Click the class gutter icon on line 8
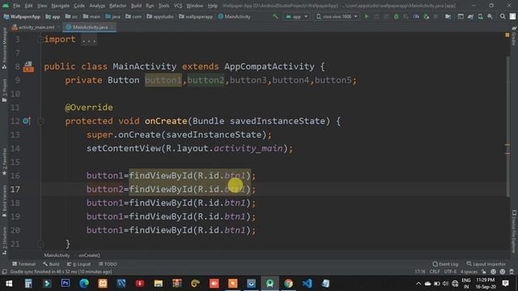The image size is (518, 291). coord(28,66)
